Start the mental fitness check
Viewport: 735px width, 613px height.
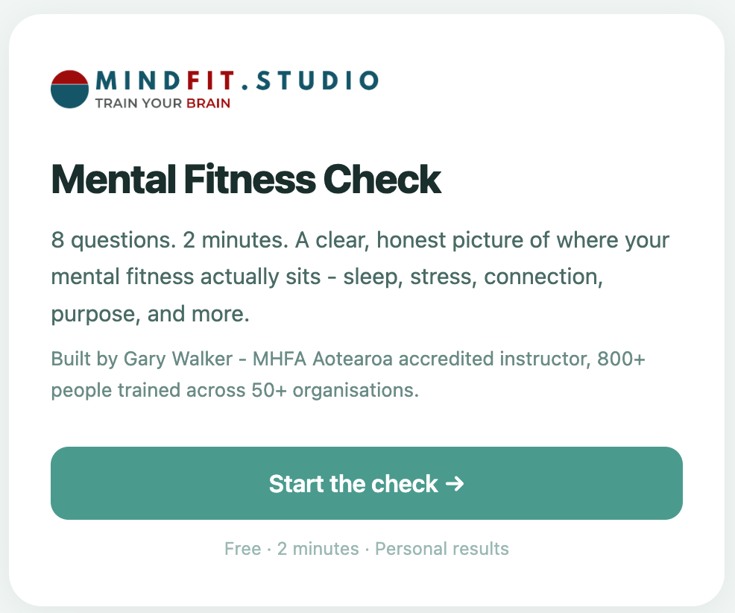[367, 483]
